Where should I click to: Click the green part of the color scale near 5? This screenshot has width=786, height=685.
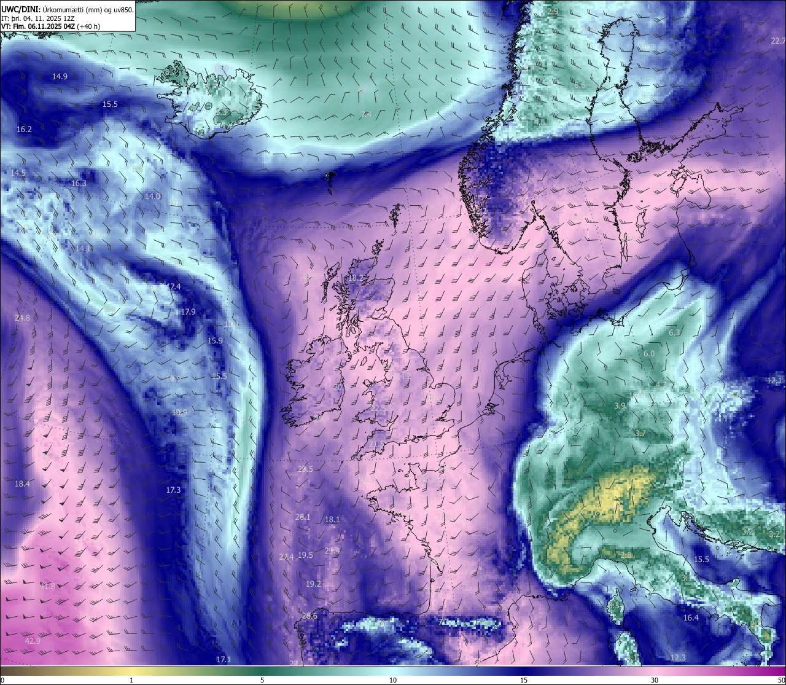point(262,670)
